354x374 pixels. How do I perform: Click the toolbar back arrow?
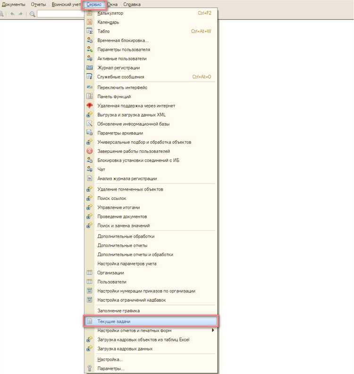(12, 14)
